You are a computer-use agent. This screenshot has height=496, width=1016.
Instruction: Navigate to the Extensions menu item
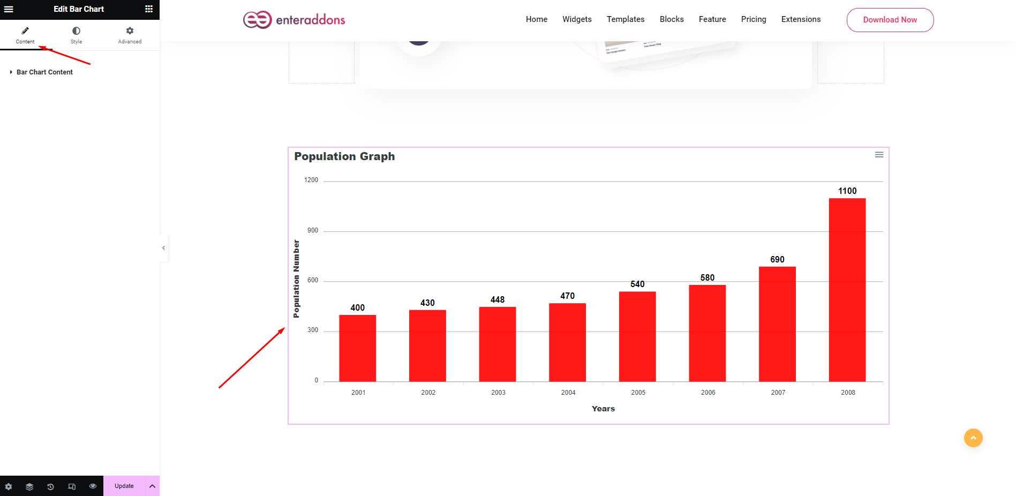801,19
